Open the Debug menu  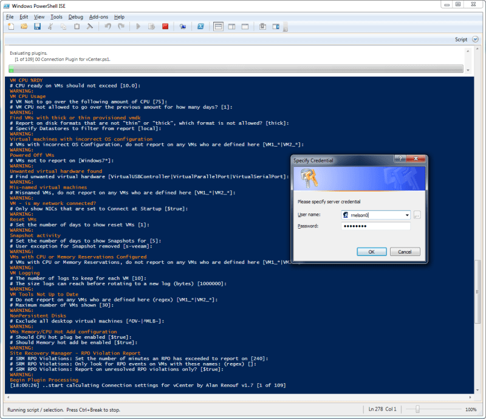[75, 16]
